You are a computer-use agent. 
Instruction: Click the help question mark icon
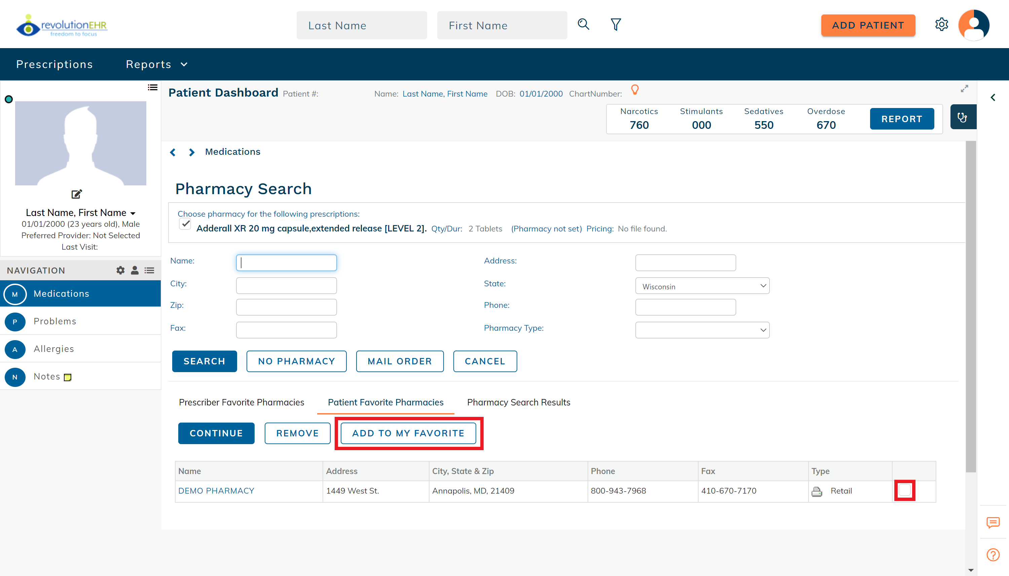pyautogui.click(x=993, y=555)
